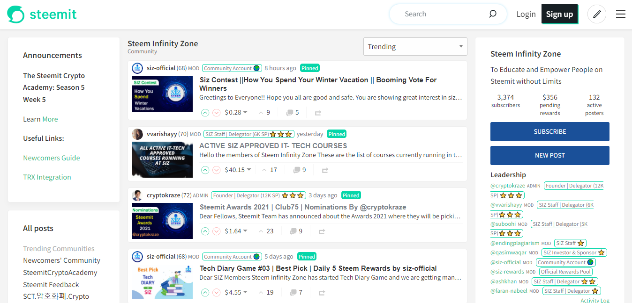Viewport: 632px width, 303px height.
Task: Expand the $1.64 payout details
Action: coord(236,231)
